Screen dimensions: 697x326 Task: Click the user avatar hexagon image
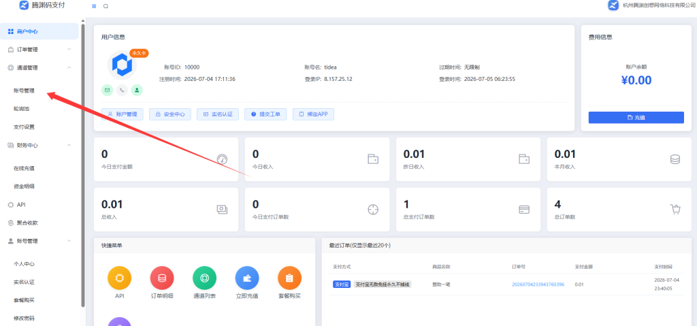point(122,65)
